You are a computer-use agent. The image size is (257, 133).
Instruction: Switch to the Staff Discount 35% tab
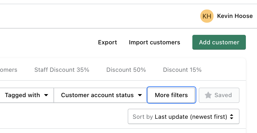coord(62,70)
